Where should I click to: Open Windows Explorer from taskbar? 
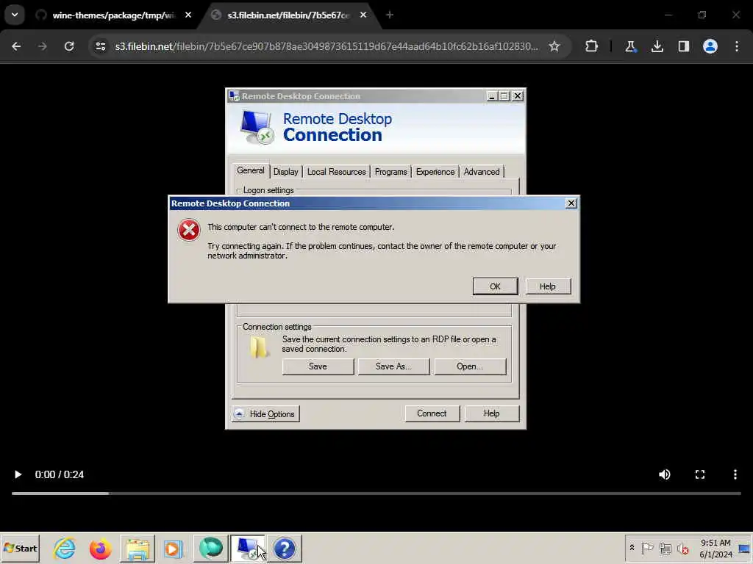[x=138, y=548]
